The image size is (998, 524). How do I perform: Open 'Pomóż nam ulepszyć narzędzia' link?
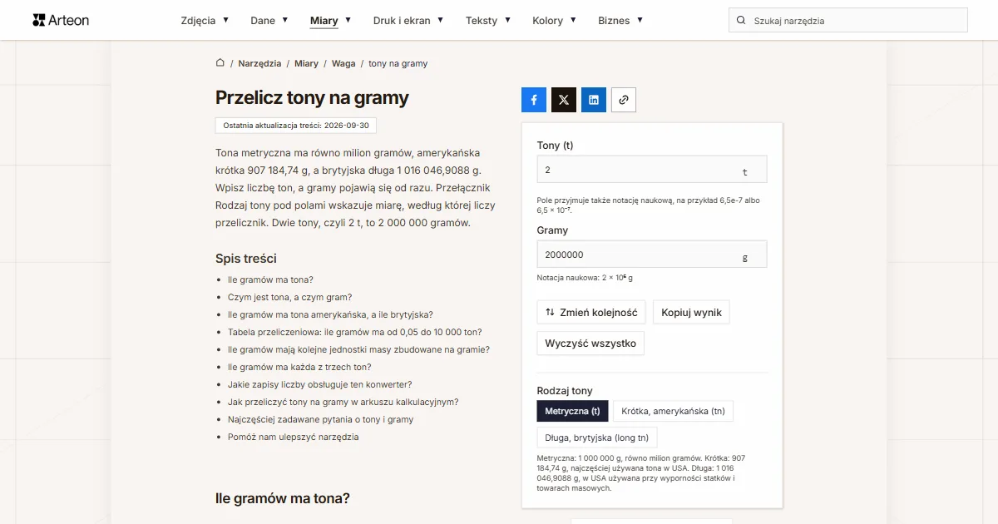point(294,437)
